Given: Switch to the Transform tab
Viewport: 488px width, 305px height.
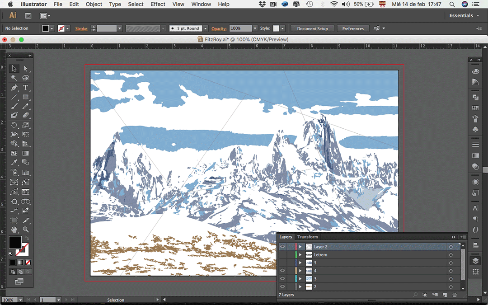Looking at the screenshot, I should [x=308, y=237].
